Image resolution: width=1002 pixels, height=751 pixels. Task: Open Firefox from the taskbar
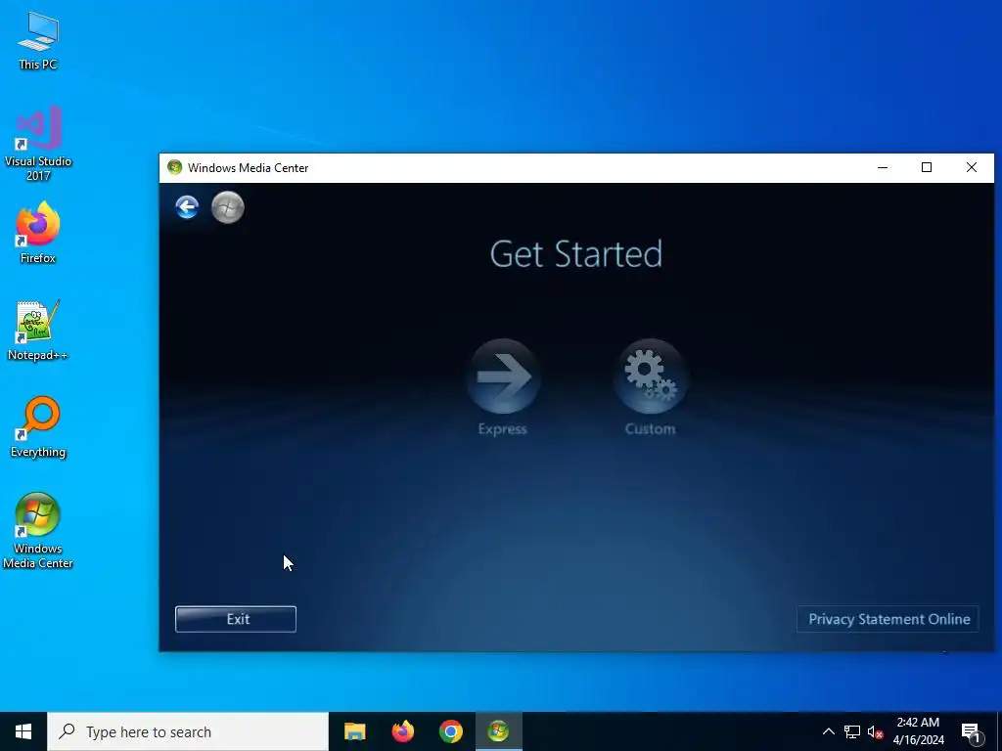402,731
